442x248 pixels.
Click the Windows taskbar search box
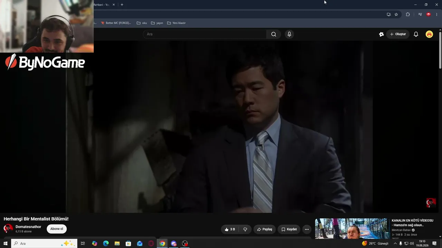tap(44, 244)
